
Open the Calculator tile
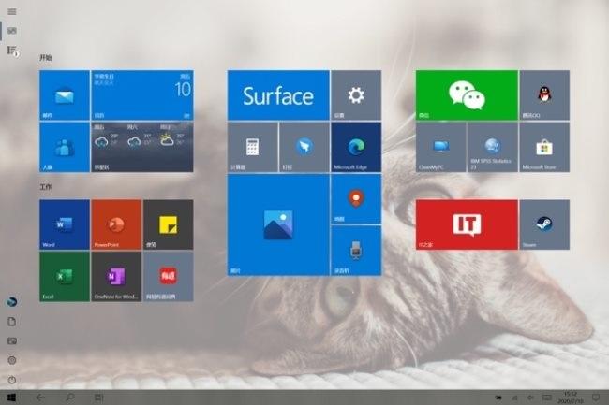(252, 147)
